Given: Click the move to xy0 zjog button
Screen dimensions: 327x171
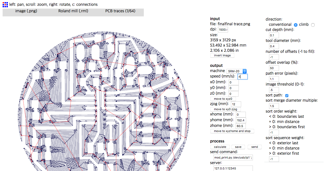Looking at the screenshot, I should 225,109.
